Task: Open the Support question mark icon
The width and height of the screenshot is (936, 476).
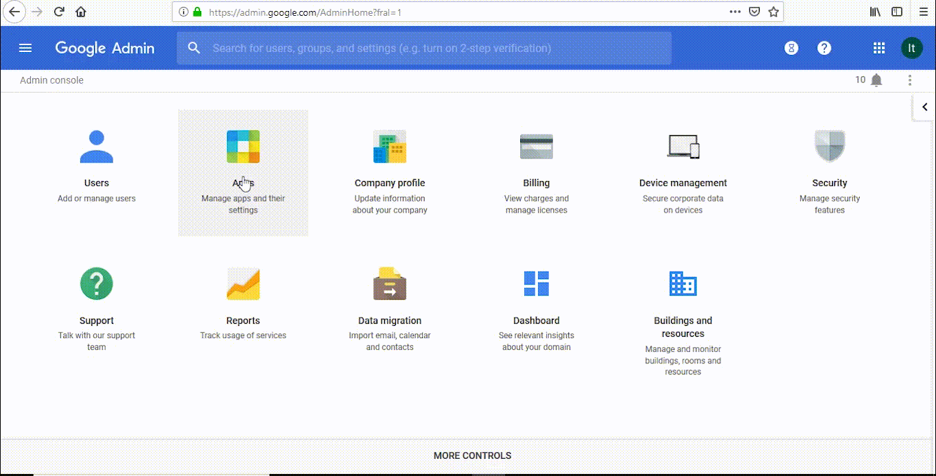Action: [97, 284]
